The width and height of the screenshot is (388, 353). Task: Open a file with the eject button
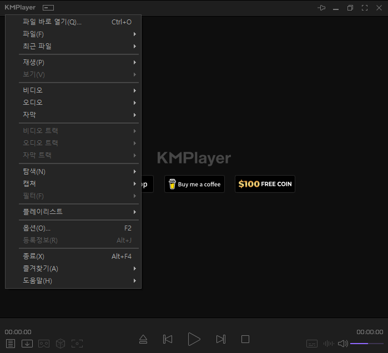pos(143,339)
